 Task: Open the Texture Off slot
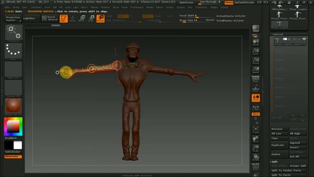[13, 88]
